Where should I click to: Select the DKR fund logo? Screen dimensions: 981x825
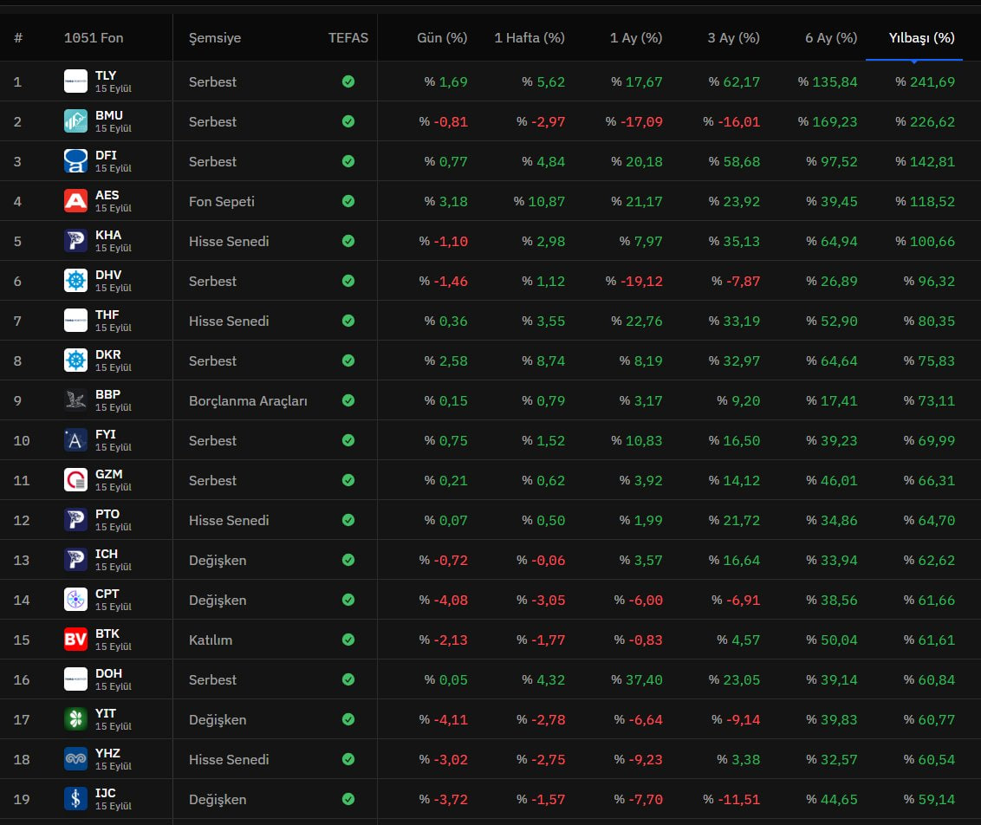coord(75,361)
